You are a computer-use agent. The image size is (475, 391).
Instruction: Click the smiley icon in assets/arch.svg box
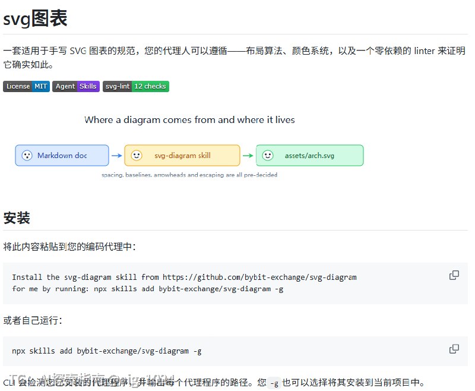pyautogui.click(x=268, y=156)
